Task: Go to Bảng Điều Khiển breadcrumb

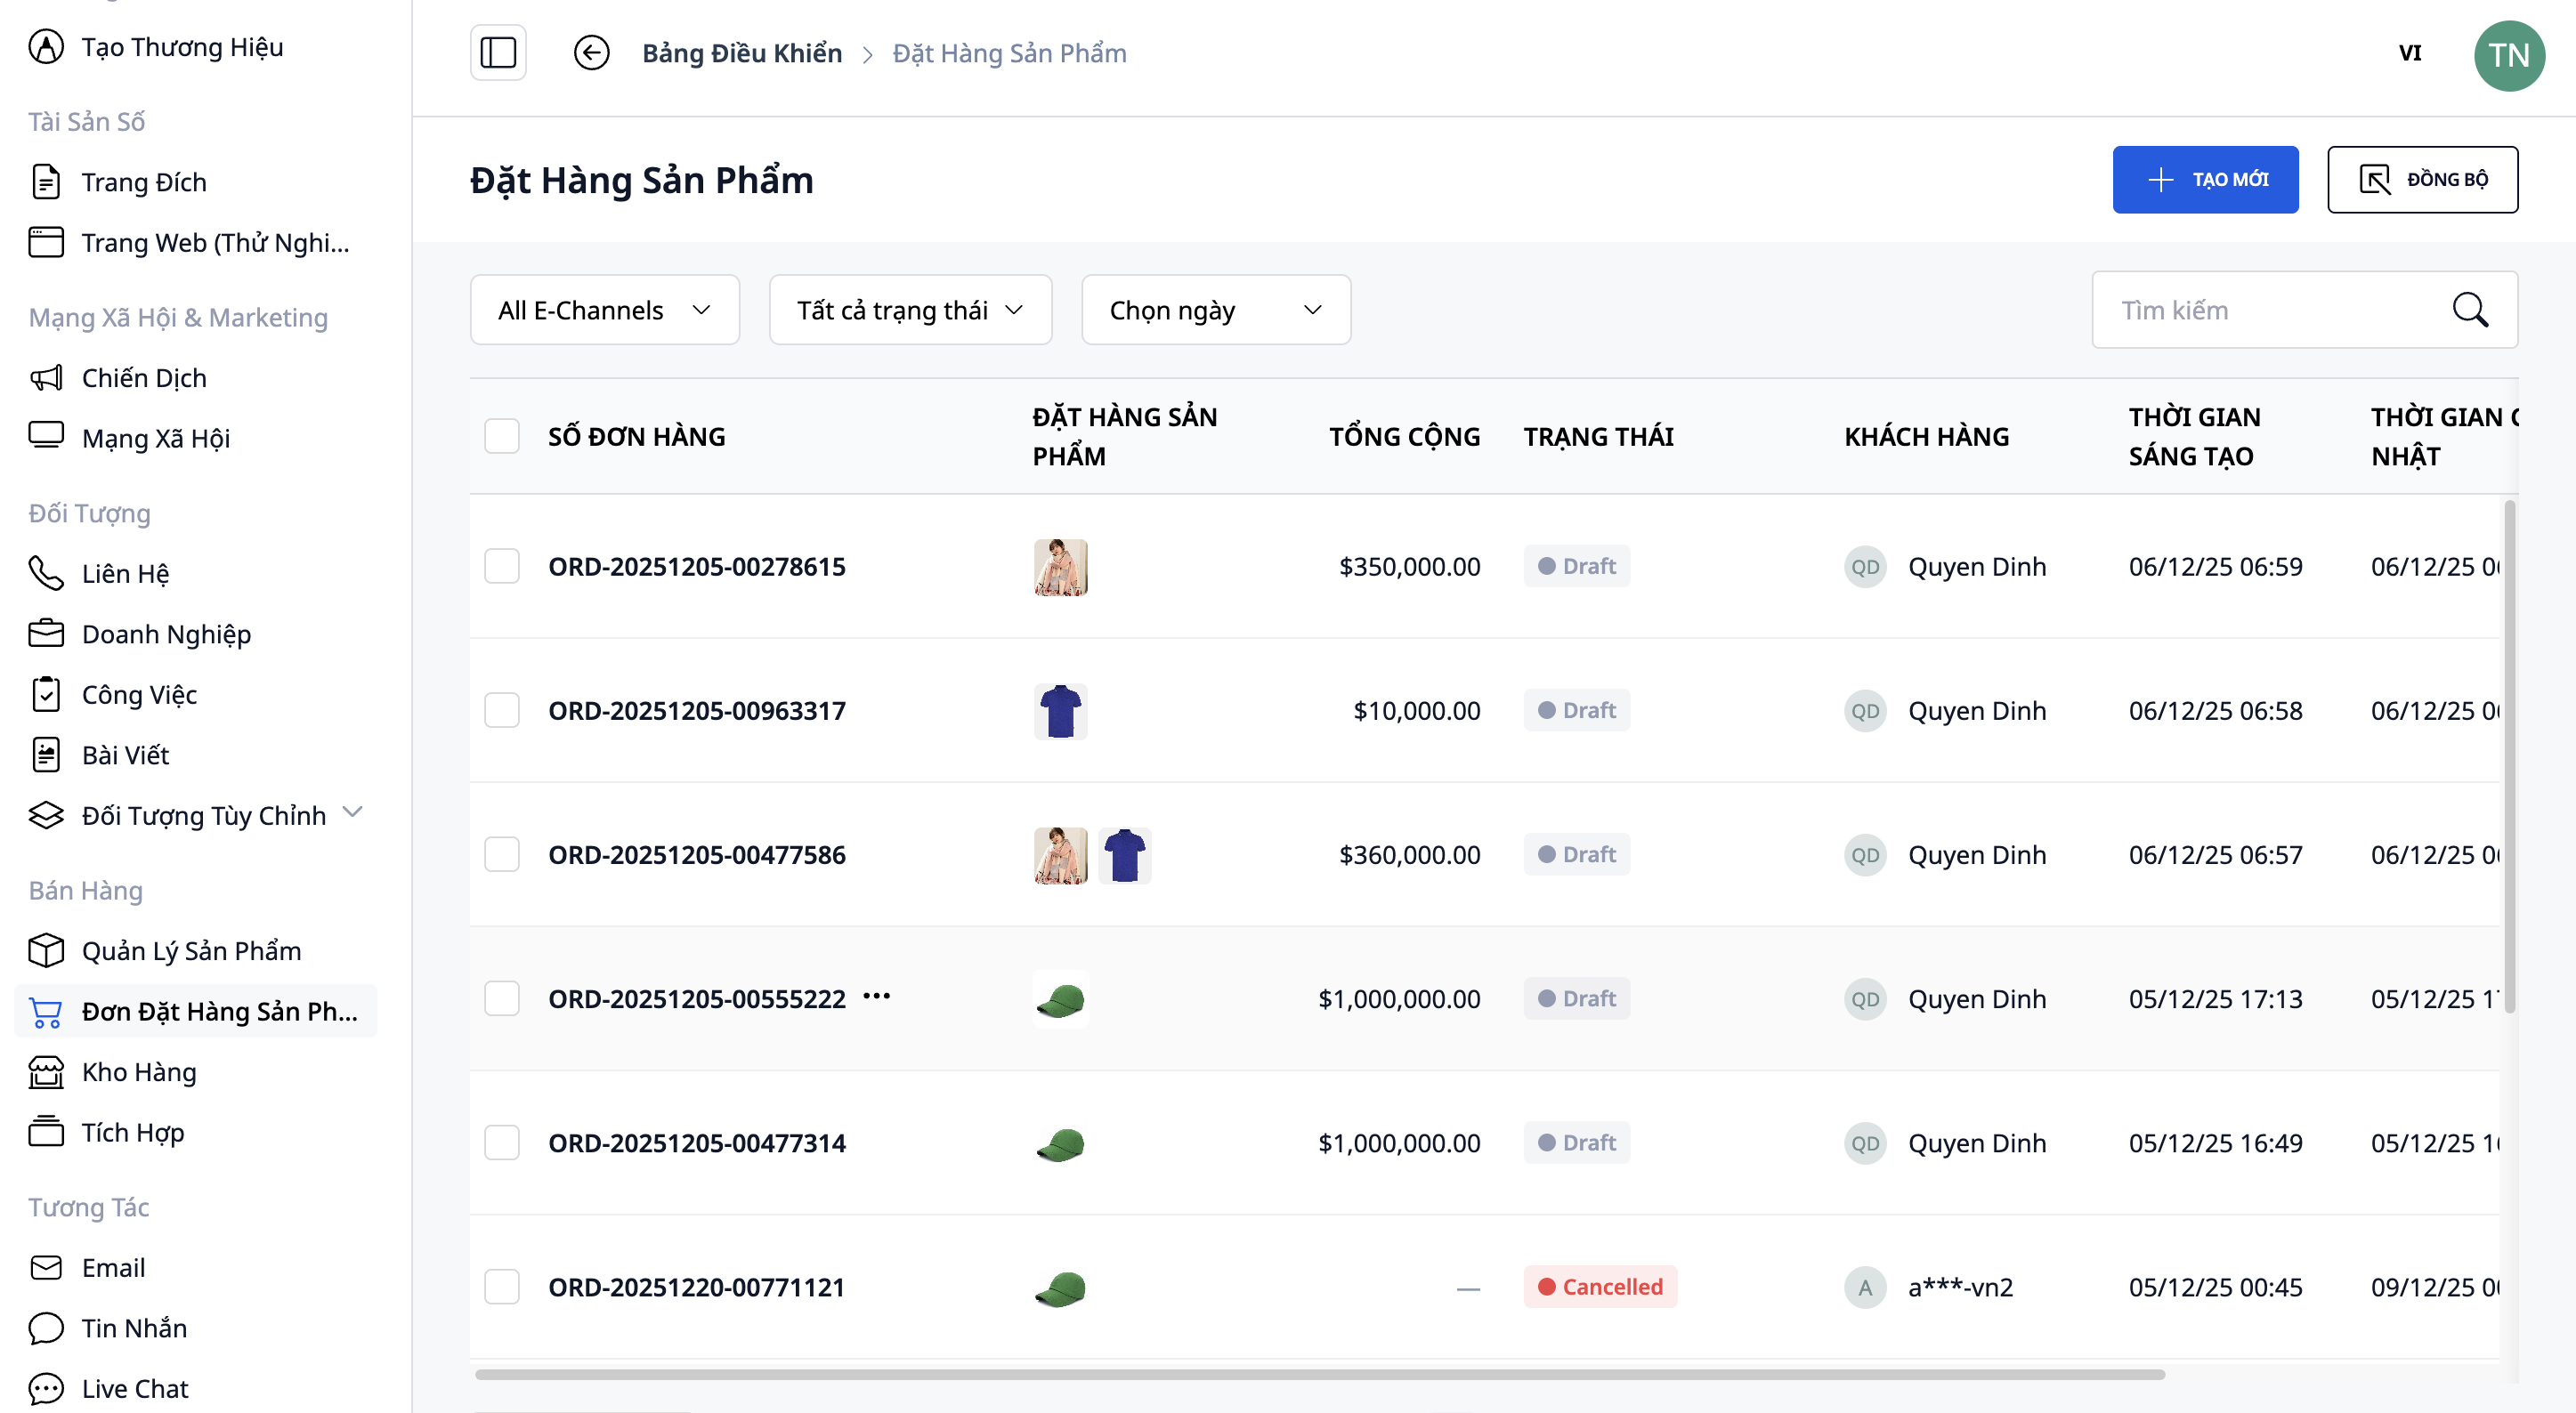Action: tap(741, 53)
